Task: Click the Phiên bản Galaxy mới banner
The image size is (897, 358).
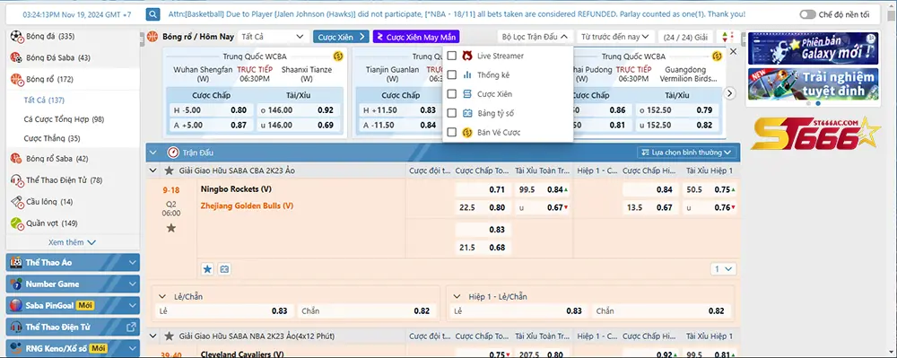Action: click(813, 48)
